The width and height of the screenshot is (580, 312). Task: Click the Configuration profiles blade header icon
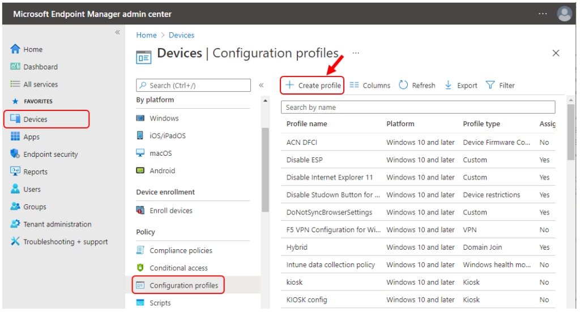point(143,57)
